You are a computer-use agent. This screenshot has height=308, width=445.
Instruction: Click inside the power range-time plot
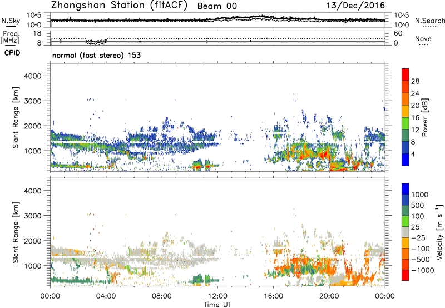217,117
